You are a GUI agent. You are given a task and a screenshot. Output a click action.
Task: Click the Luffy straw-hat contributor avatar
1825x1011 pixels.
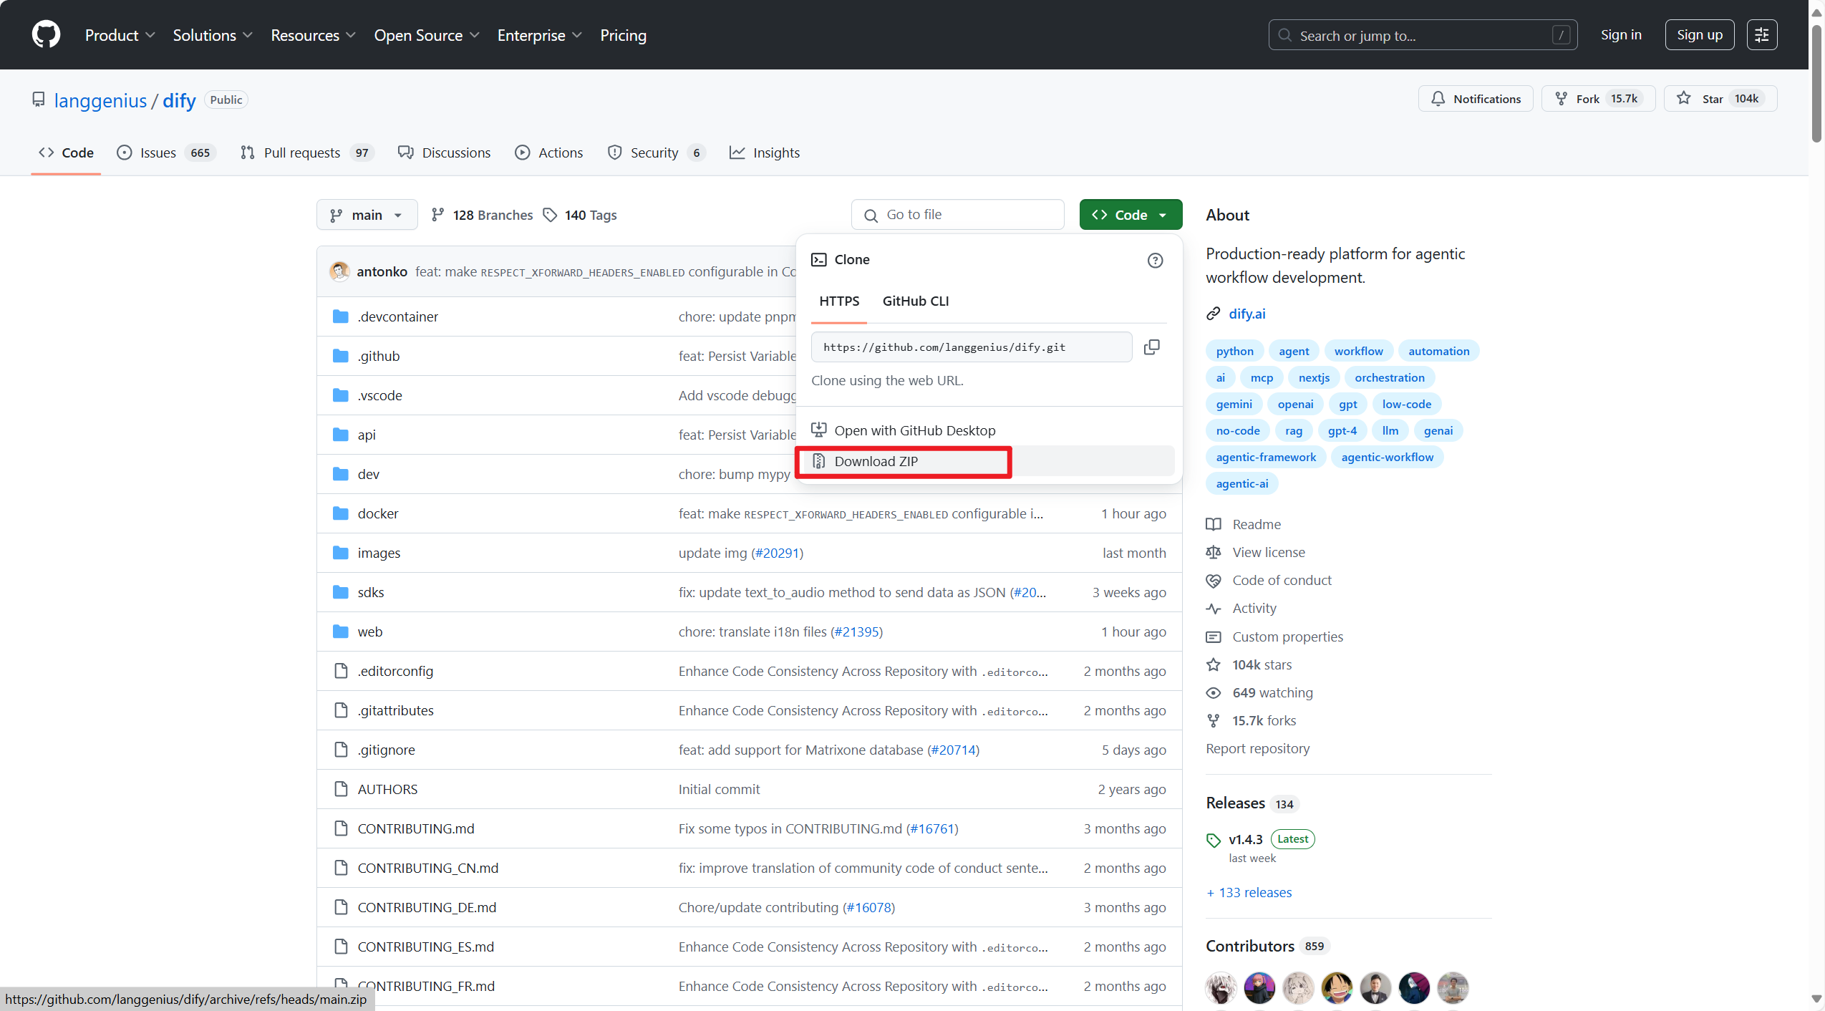[1337, 987]
